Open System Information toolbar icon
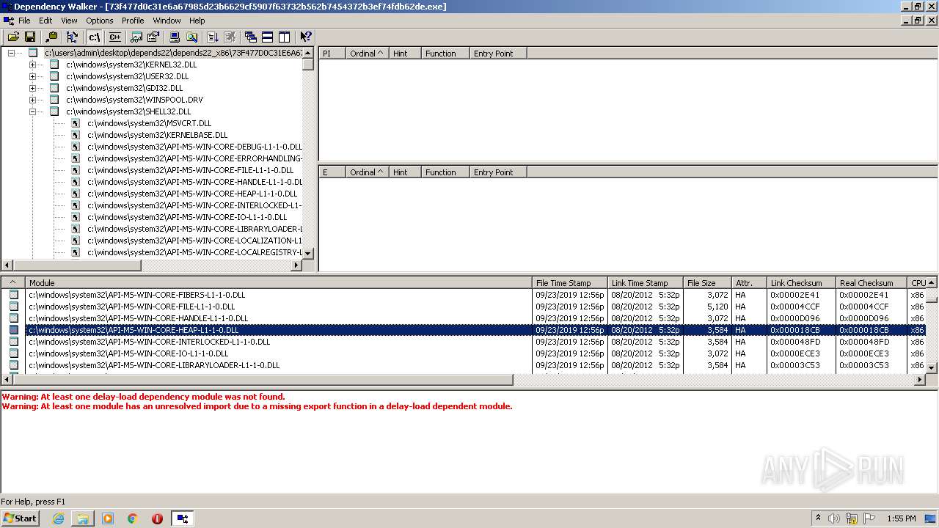939x528 pixels. pos(175,37)
